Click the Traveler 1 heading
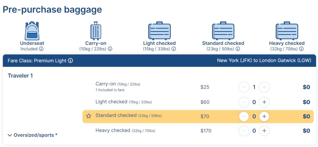 20,76
